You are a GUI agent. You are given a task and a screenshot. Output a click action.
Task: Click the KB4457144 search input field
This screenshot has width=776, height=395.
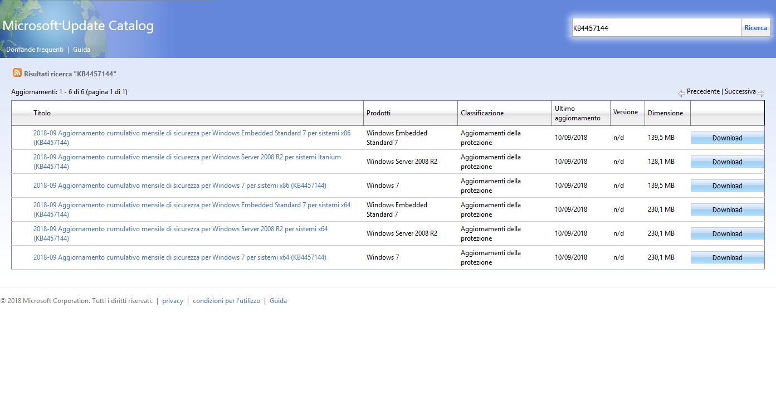[656, 28]
